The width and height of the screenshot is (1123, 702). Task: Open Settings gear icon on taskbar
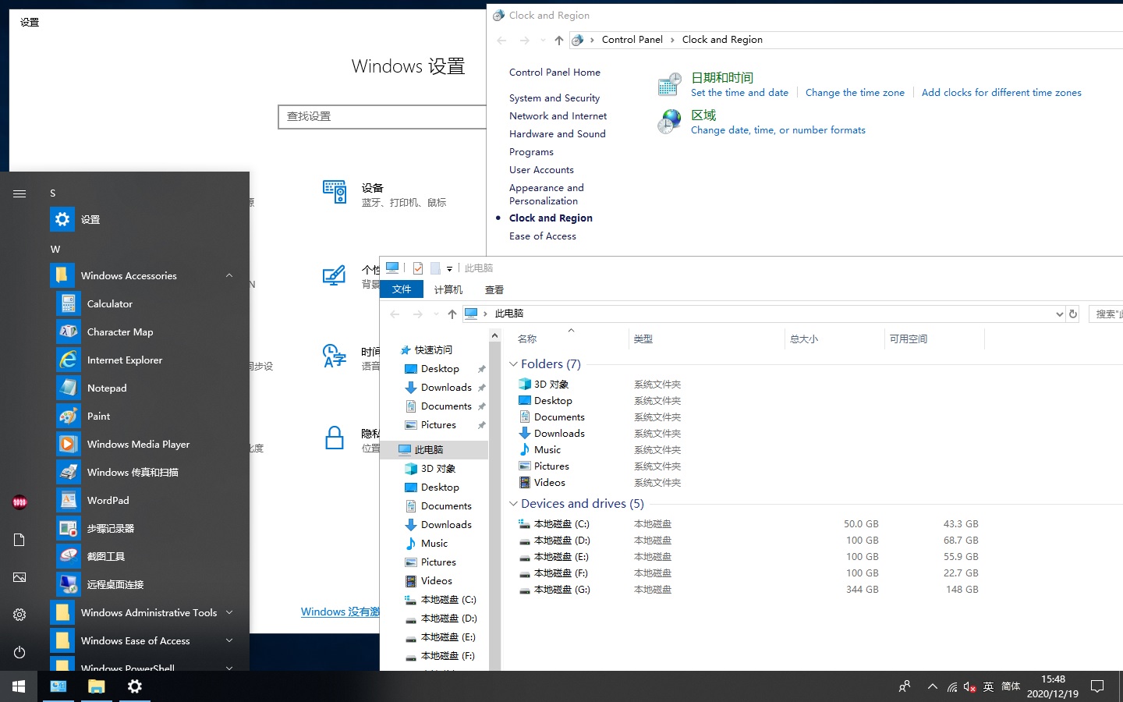click(134, 686)
